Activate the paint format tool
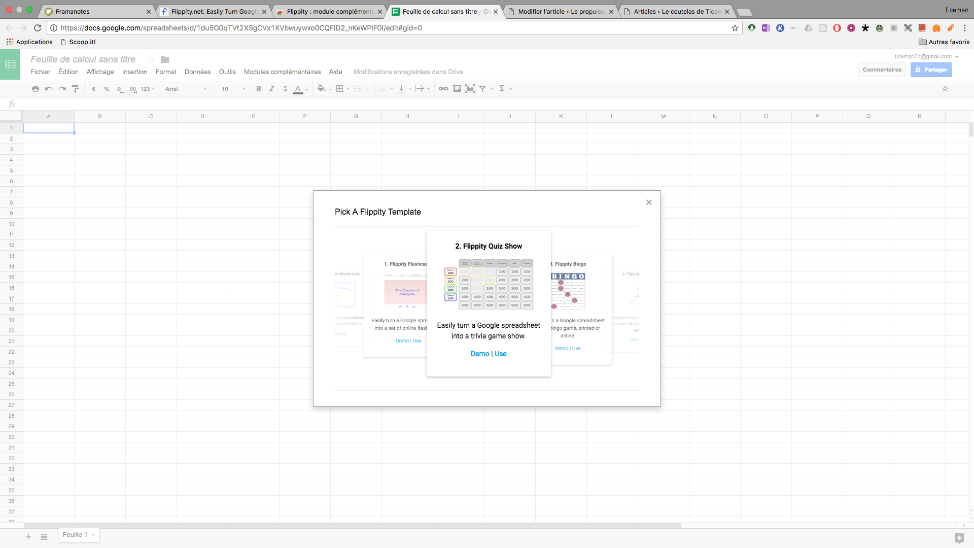 point(76,89)
